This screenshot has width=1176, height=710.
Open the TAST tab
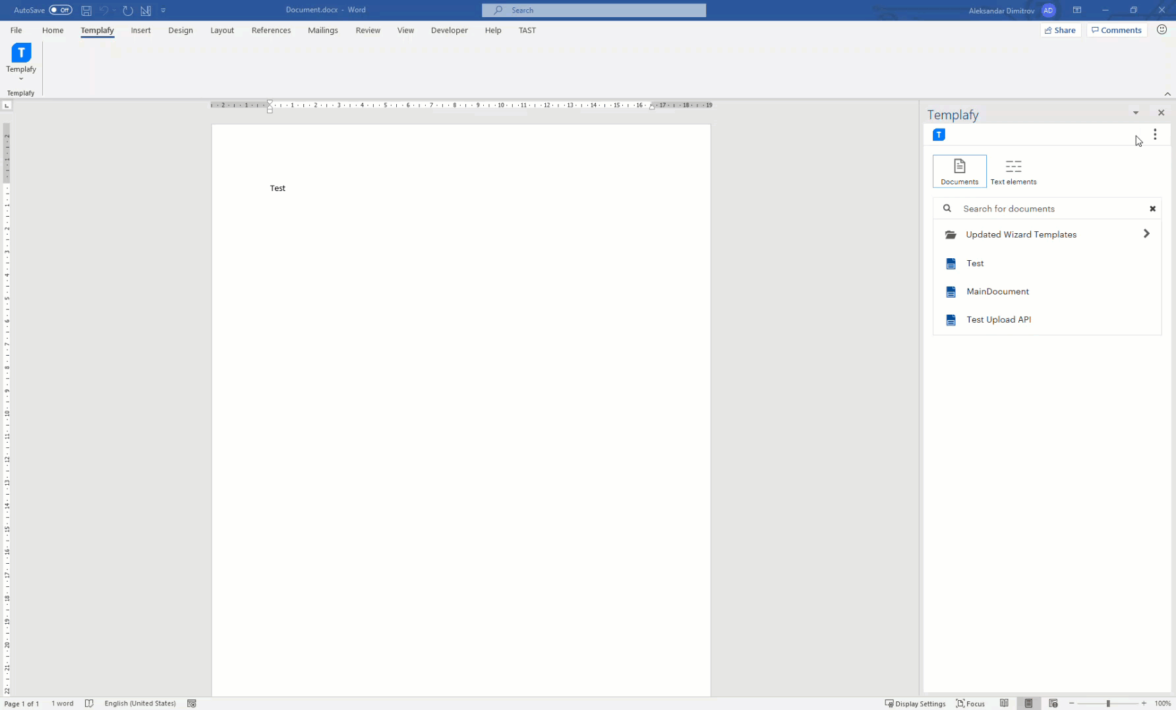[527, 30]
